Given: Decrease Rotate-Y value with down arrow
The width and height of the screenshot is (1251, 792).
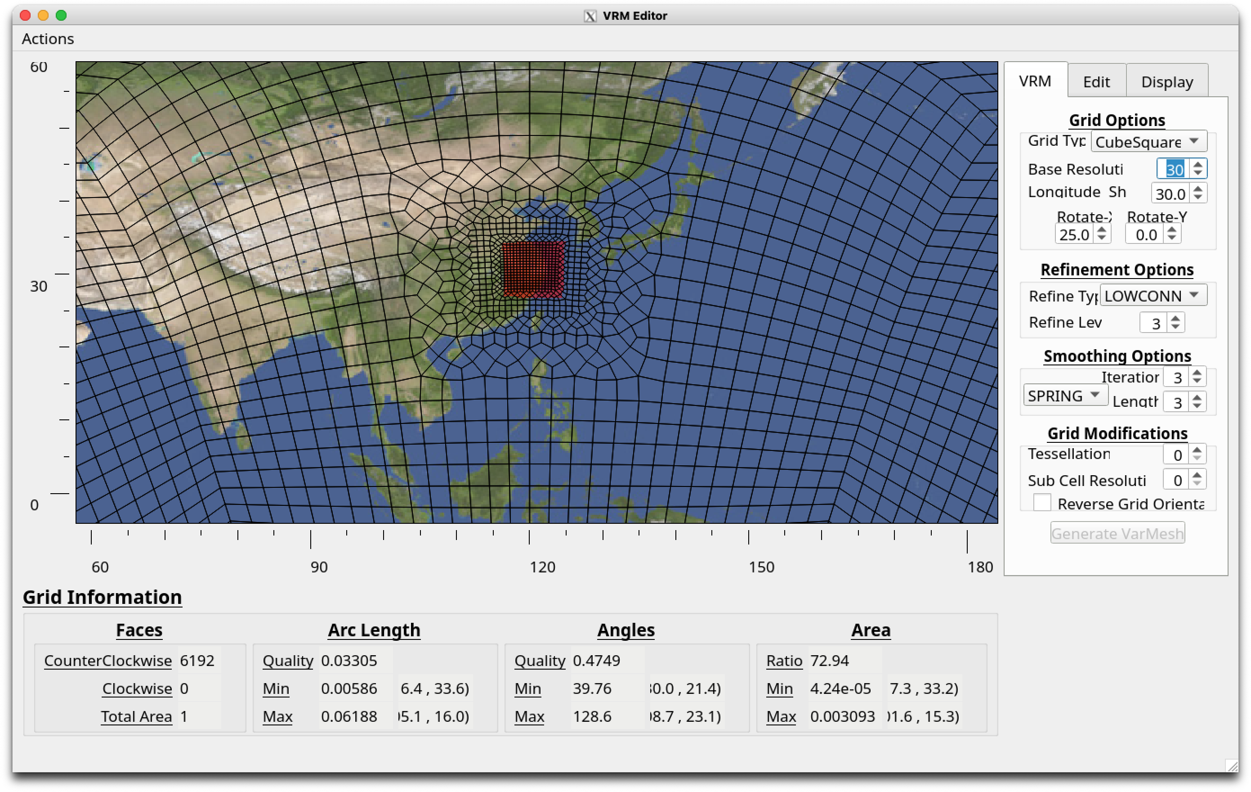Looking at the screenshot, I should pyautogui.click(x=1171, y=238).
